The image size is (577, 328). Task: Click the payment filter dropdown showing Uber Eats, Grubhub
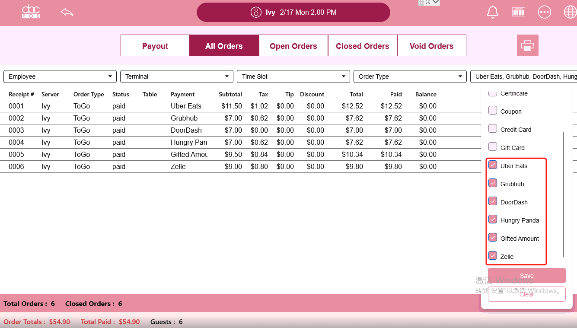click(x=524, y=76)
